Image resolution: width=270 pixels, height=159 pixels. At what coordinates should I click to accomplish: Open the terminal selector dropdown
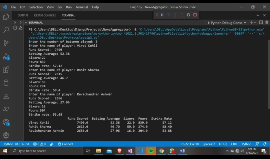(227, 23)
